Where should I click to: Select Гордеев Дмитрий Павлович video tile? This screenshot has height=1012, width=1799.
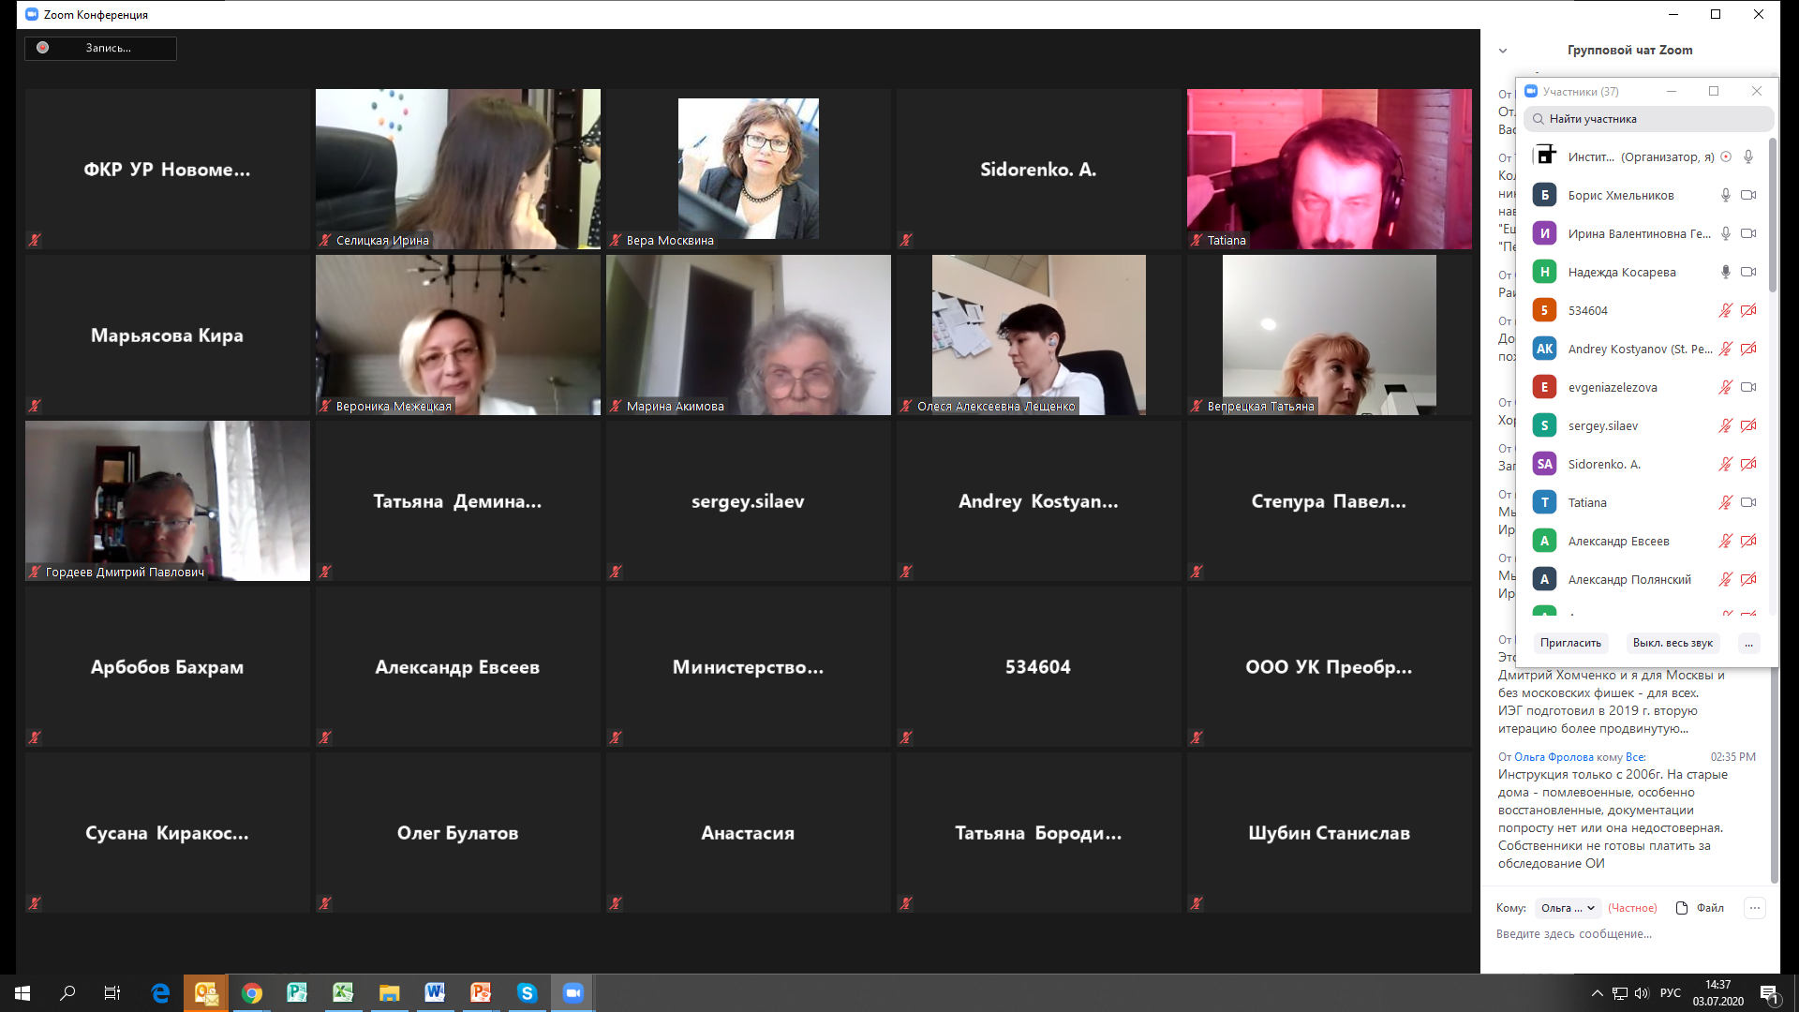pos(167,500)
